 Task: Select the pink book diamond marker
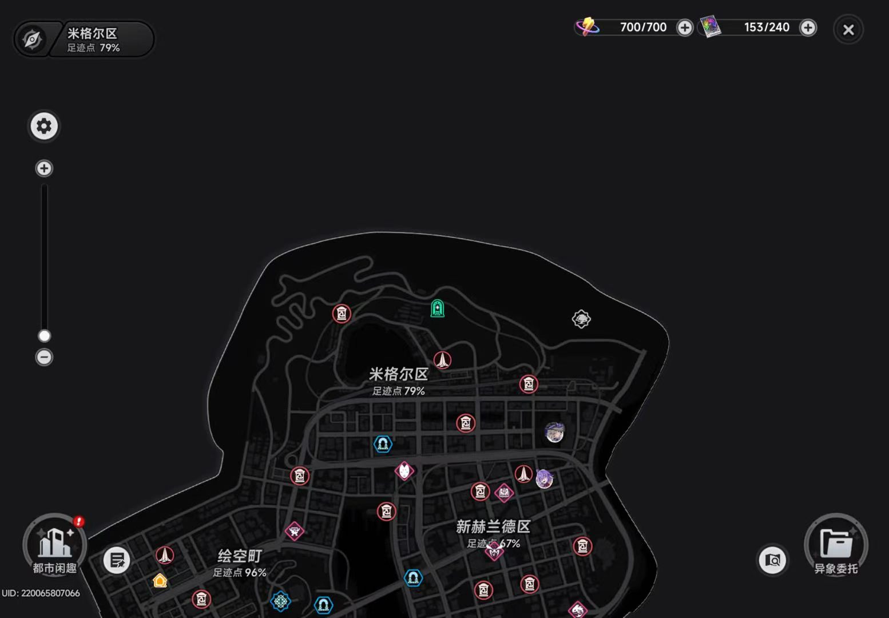tap(504, 493)
